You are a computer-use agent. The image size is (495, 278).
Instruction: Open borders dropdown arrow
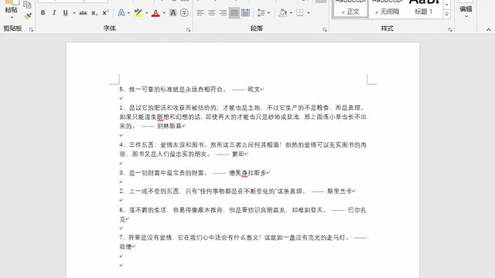[x=308, y=13]
